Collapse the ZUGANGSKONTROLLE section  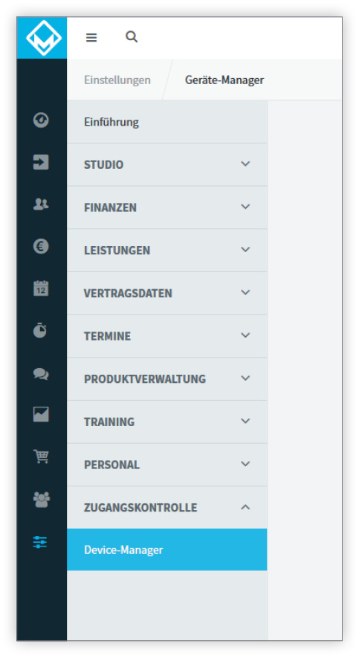[167, 507]
